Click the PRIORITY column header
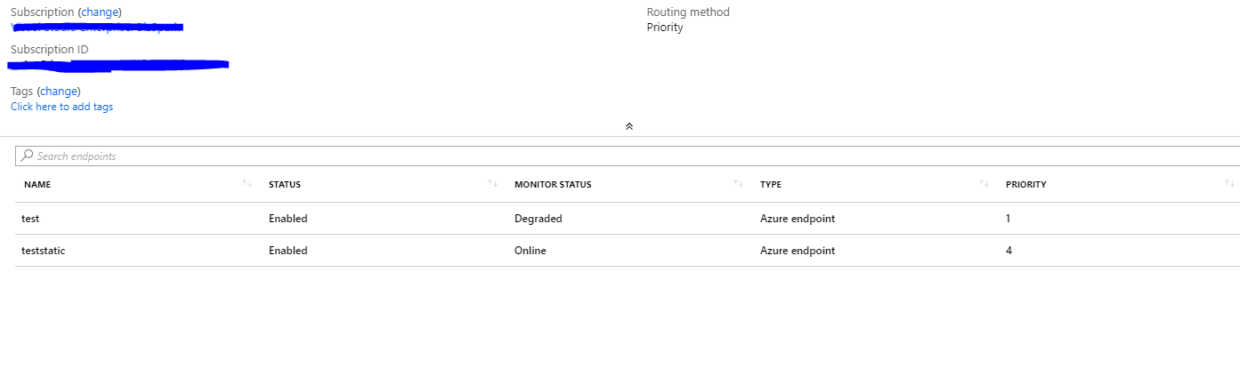Viewport: 1240px width, 376px height. pos(1025,185)
